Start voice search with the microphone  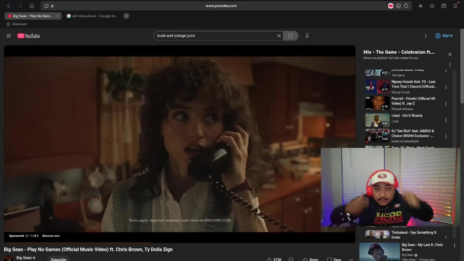tap(307, 36)
